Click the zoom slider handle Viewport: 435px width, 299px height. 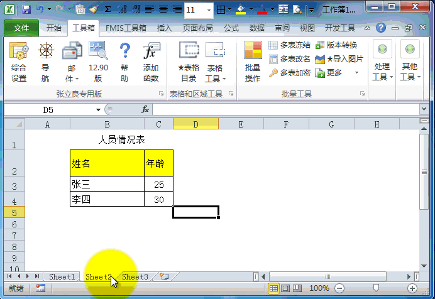coord(376,288)
